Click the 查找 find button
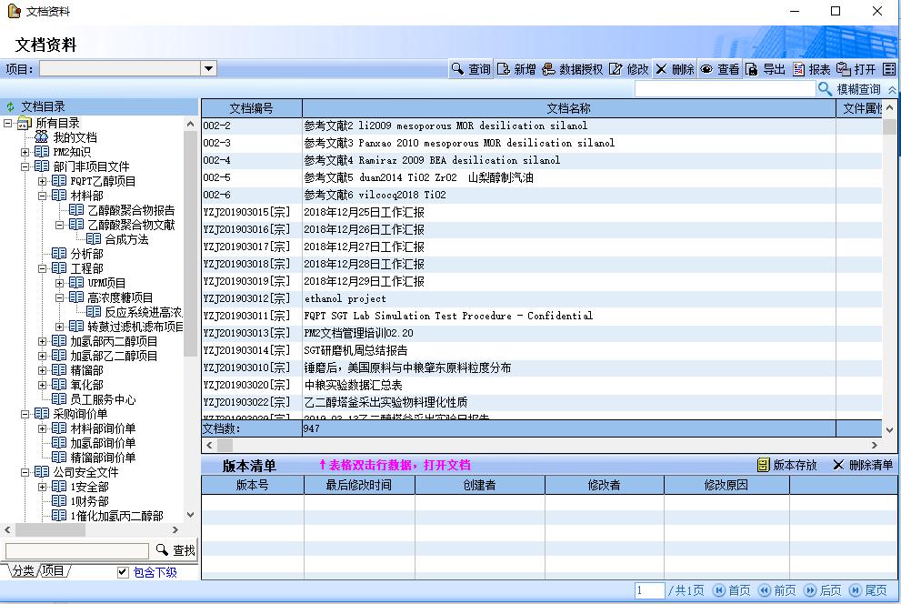The height and width of the screenshot is (604, 901). coord(175,550)
